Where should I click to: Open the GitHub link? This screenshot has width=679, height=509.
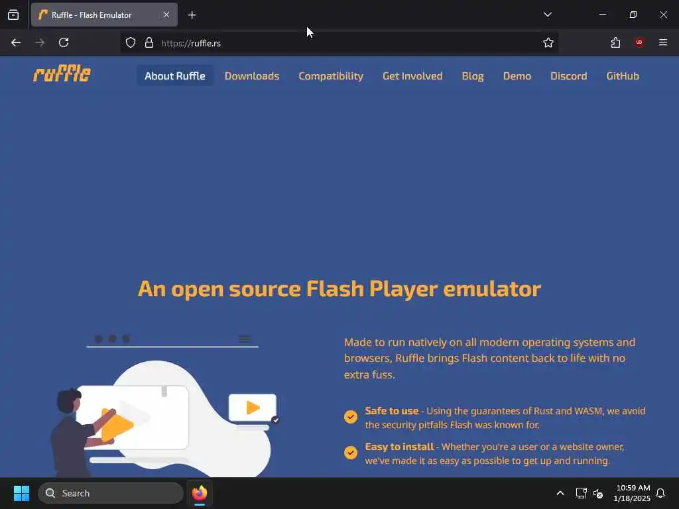click(x=623, y=76)
